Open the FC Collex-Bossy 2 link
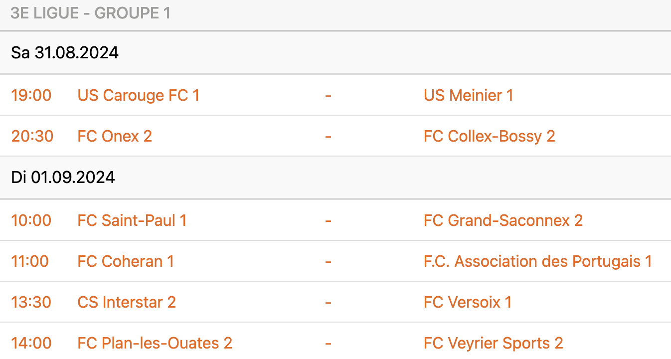The width and height of the screenshot is (671, 359). point(489,136)
